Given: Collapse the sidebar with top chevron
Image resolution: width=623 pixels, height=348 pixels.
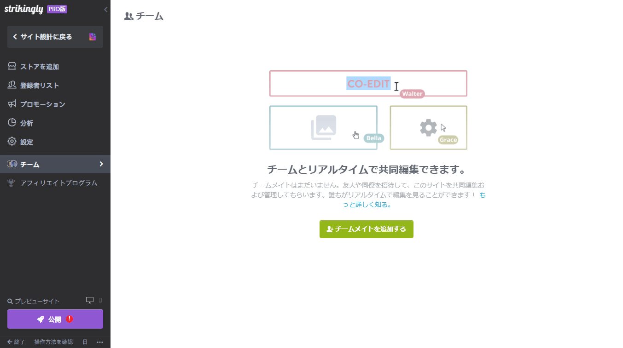Looking at the screenshot, I should pyautogui.click(x=105, y=9).
